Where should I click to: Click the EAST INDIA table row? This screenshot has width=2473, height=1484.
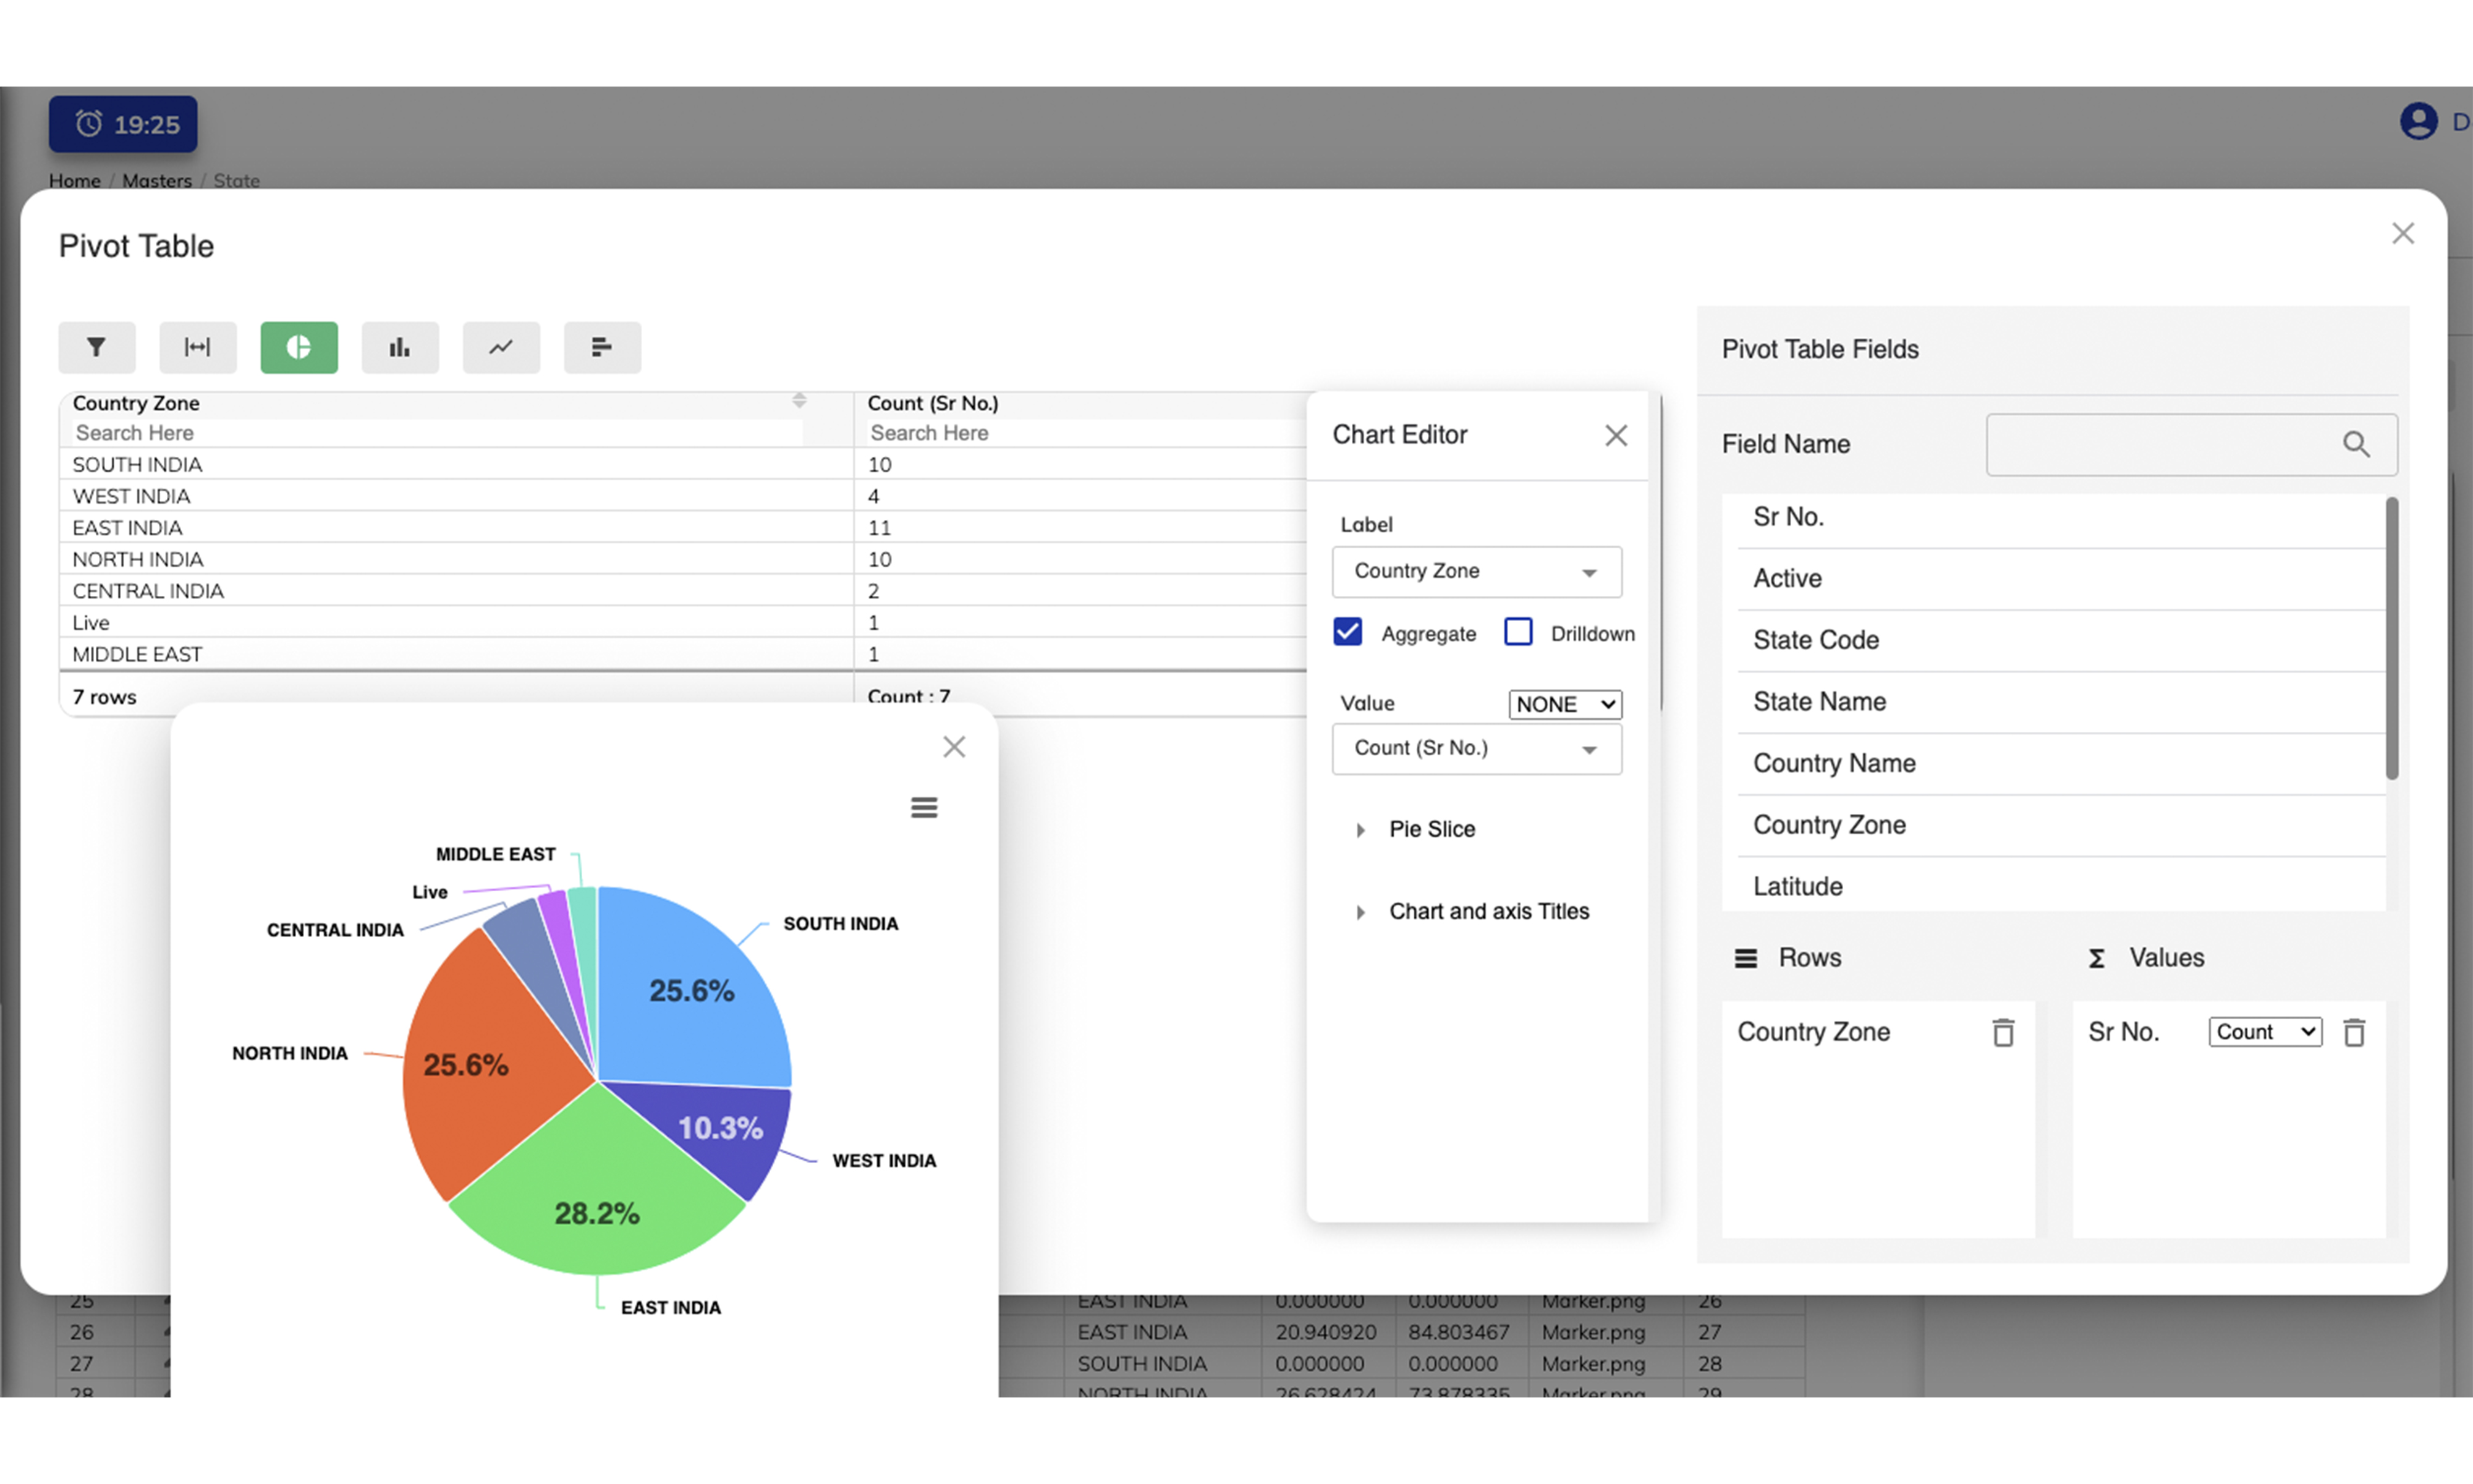[x=683, y=528]
